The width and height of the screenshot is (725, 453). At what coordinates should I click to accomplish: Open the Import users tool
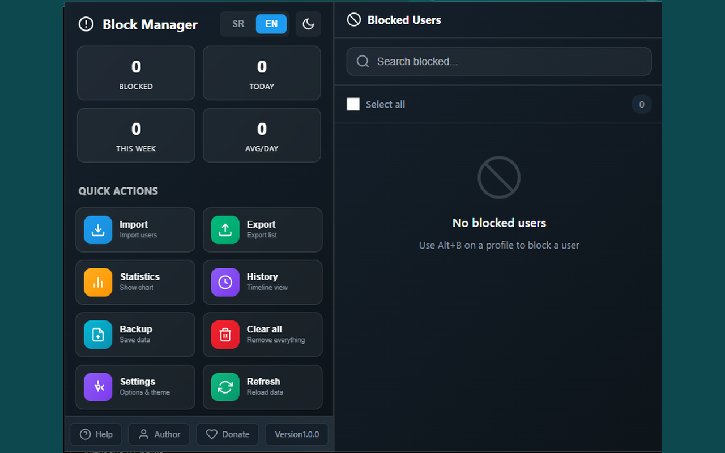[135, 230]
